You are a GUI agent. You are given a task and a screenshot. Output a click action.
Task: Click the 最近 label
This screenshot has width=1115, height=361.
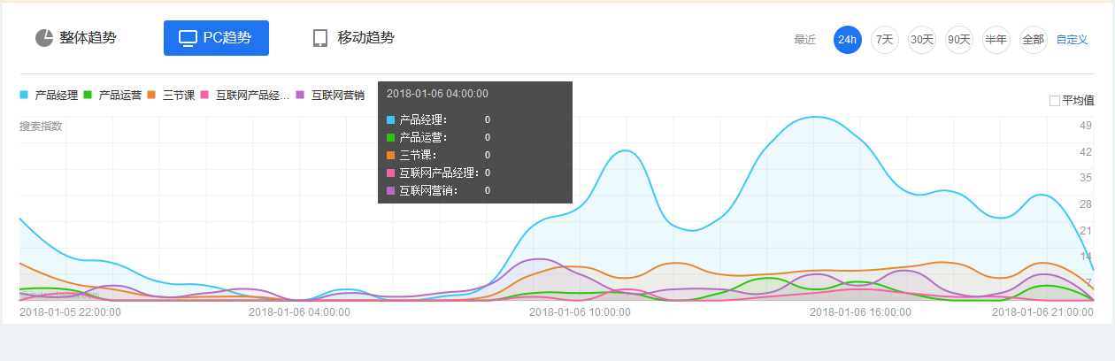804,40
